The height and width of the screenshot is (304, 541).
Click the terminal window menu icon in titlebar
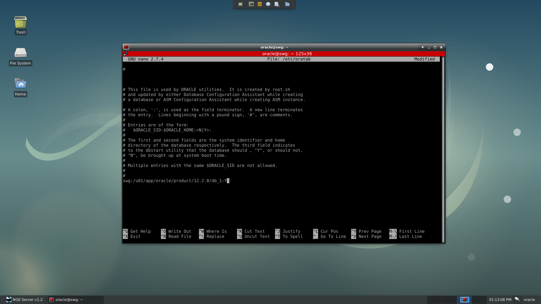(126, 47)
